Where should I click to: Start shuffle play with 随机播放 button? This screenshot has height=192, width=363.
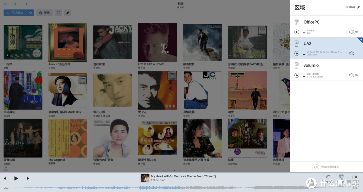pyautogui.click(x=15, y=13)
